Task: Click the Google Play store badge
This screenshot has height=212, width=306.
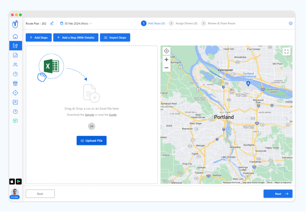Action: pyautogui.click(x=19, y=181)
